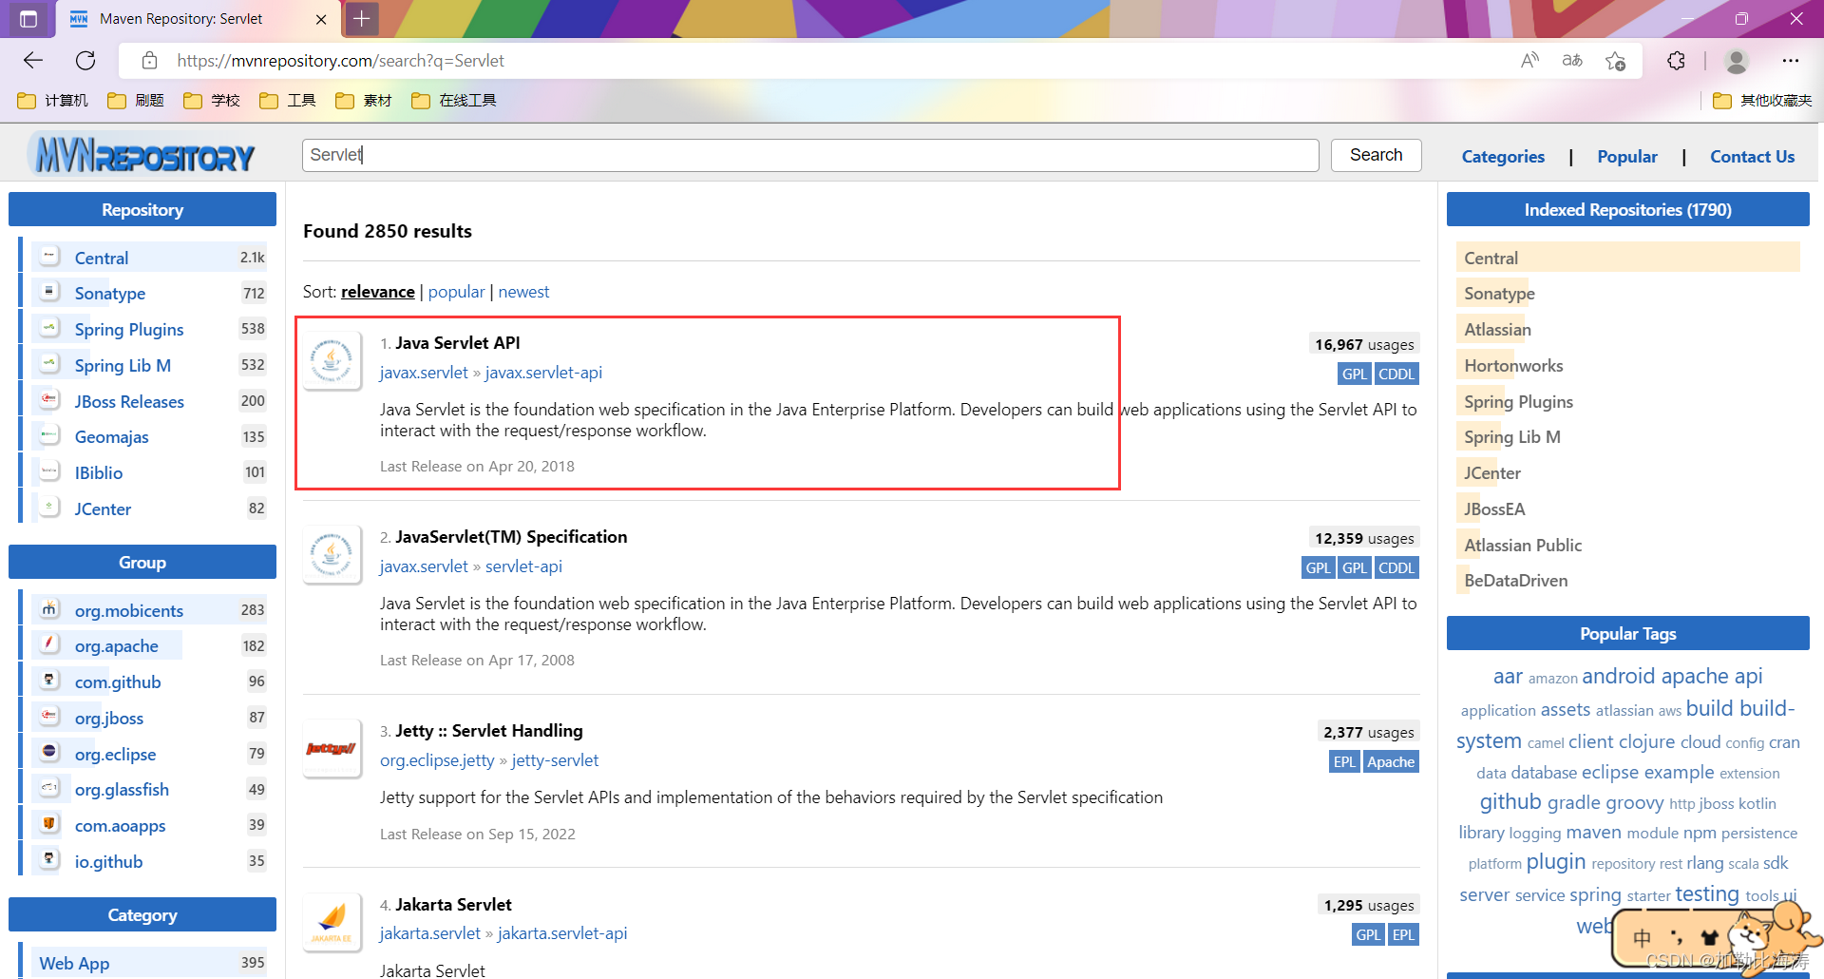Screen dimensions: 1824x979
Task: Open the browser extensions icon
Action: click(x=1676, y=61)
